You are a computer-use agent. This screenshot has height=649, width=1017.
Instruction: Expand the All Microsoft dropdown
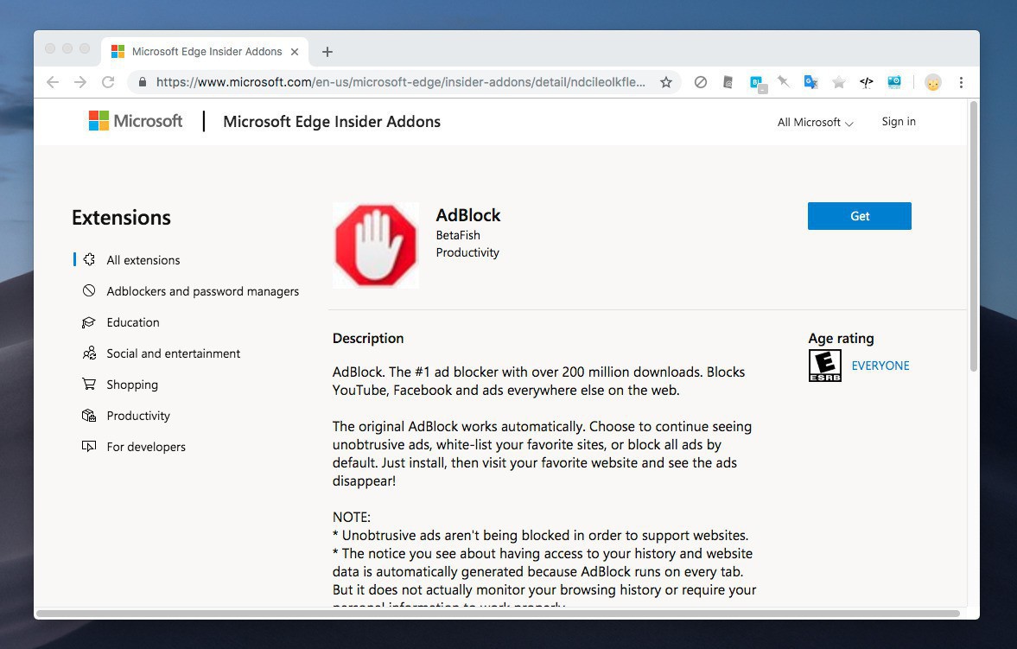[x=815, y=123]
